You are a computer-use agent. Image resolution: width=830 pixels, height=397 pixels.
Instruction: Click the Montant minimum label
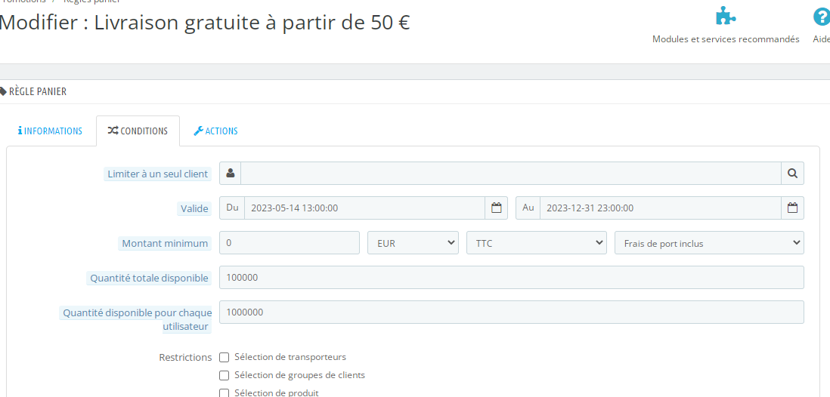(165, 244)
